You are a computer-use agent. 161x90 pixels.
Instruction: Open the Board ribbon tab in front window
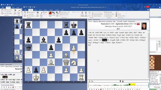click(40, 10)
